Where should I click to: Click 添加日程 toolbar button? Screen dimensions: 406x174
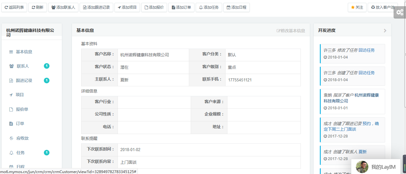click(236, 7)
